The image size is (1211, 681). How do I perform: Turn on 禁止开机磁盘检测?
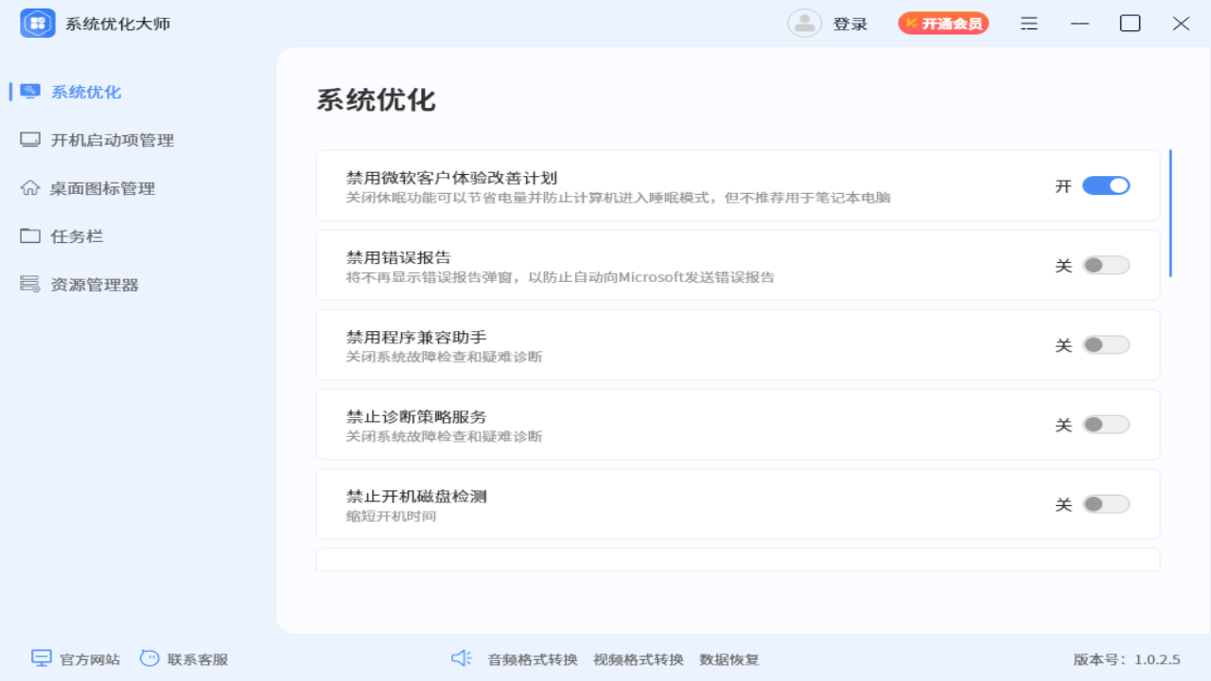tap(1106, 504)
